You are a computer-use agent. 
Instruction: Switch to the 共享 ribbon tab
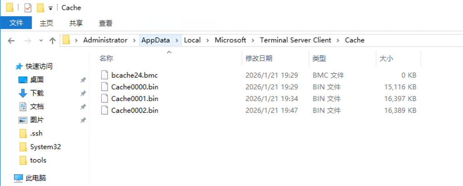click(76, 23)
